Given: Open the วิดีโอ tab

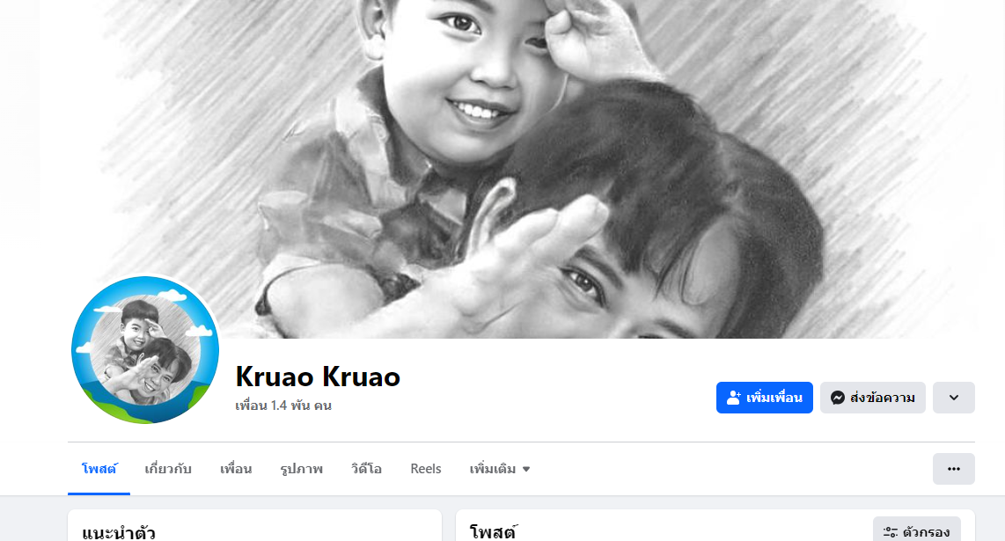Looking at the screenshot, I should click(x=367, y=469).
